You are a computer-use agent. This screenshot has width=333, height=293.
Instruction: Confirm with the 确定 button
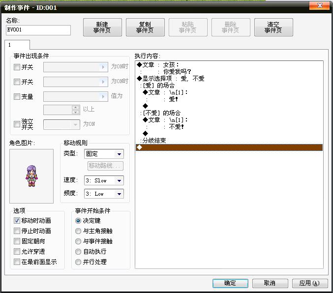tap(230, 283)
